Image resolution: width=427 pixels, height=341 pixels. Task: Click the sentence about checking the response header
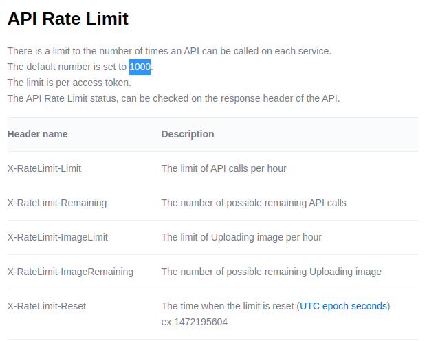click(x=173, y=98)
